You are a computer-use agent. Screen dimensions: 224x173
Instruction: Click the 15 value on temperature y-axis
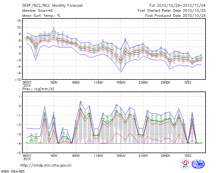coord(19,21)
